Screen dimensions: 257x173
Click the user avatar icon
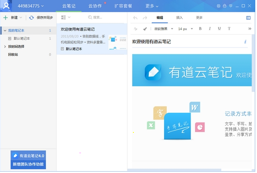(x=6, y=6)
